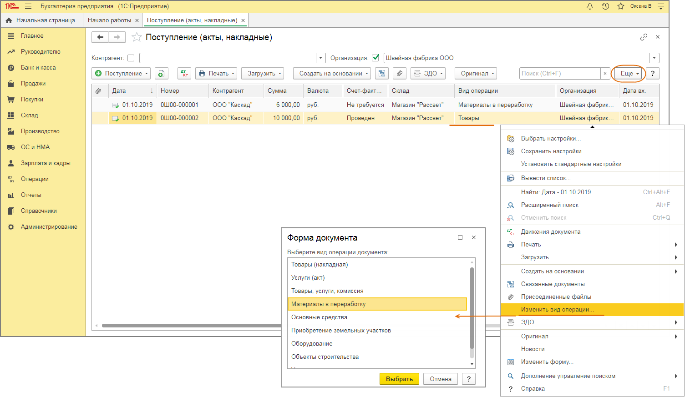Viewport: 685px width, 397px height.
Task: Choose Вывести список menu item
Action: pyautogui.click(x=592, y=178)
